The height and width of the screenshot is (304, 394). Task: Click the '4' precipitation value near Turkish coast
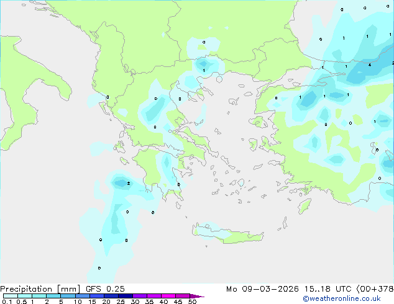click(x=369, y=65)
